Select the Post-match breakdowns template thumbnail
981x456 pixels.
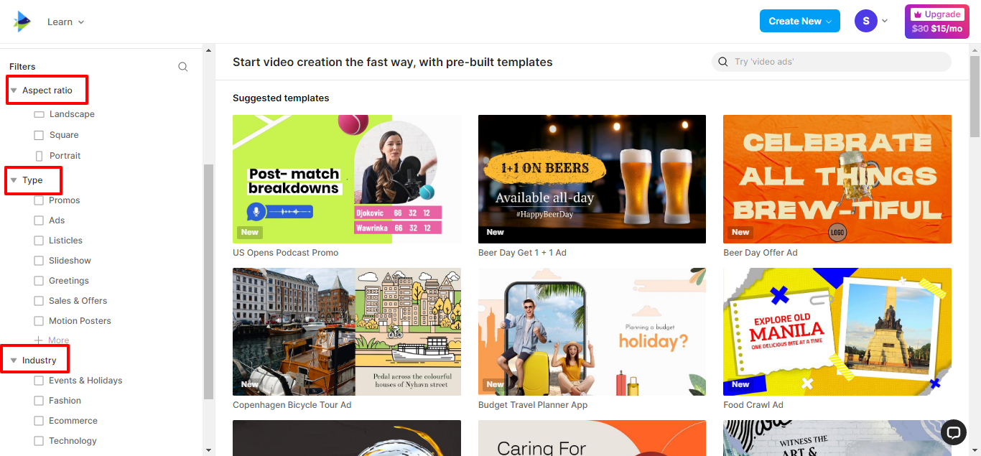(347, 179)
